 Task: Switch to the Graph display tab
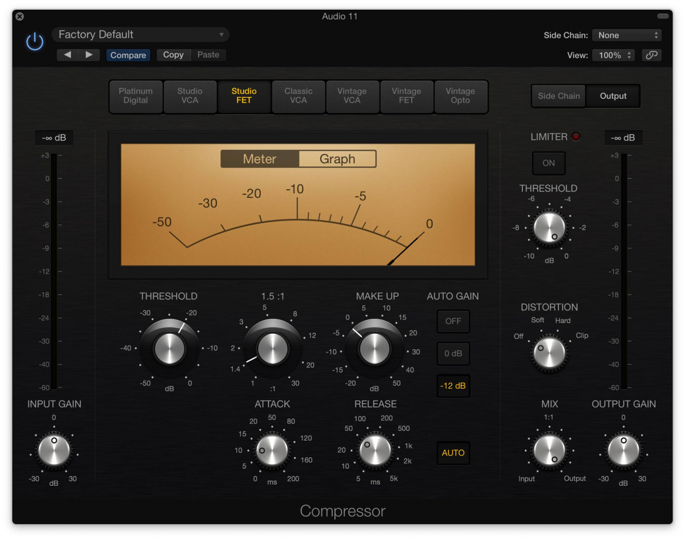point(337,159)
